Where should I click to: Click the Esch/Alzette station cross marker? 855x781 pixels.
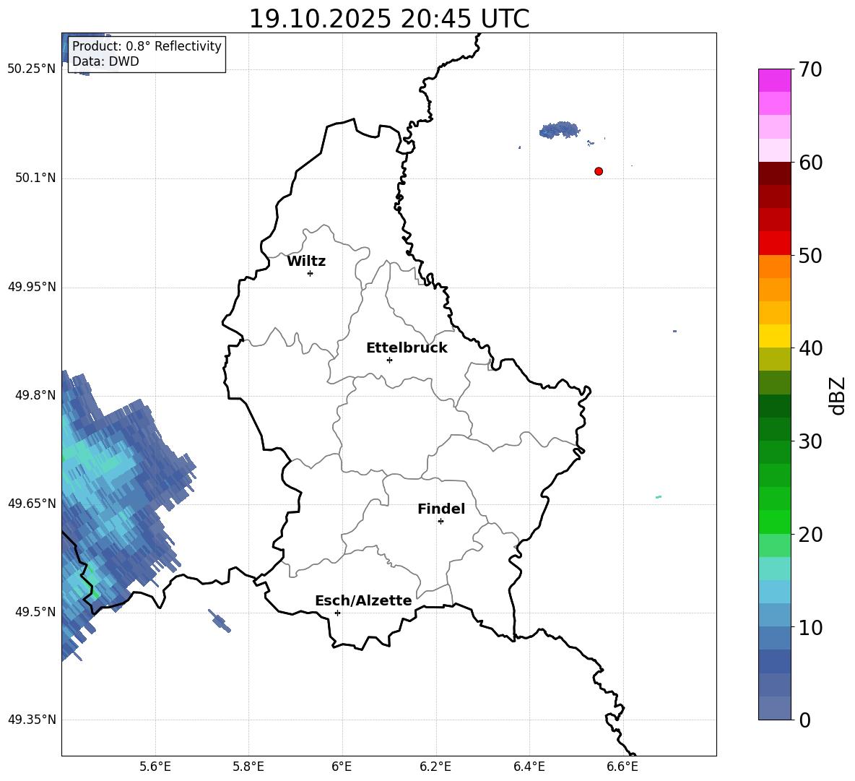pyautogui.click(x=337, y=613)
